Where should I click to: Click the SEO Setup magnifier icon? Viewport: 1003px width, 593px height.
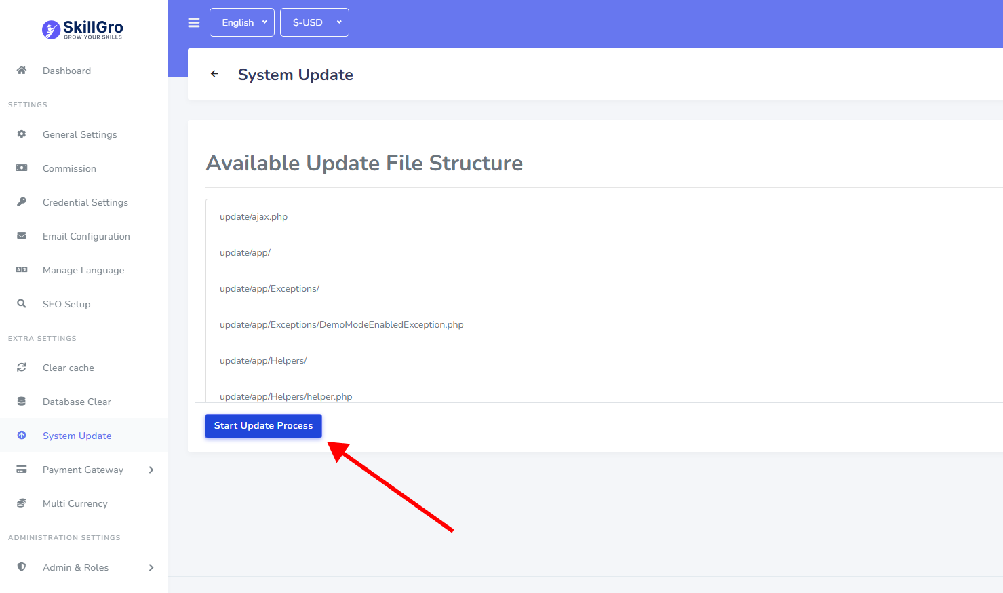22,304
